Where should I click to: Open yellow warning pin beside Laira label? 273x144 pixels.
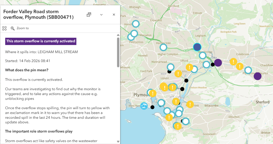tap(178, 73)
